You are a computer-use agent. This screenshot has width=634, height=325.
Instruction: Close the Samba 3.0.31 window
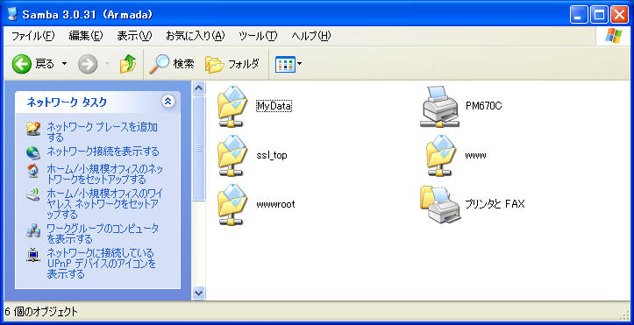(x=618, y=16)
